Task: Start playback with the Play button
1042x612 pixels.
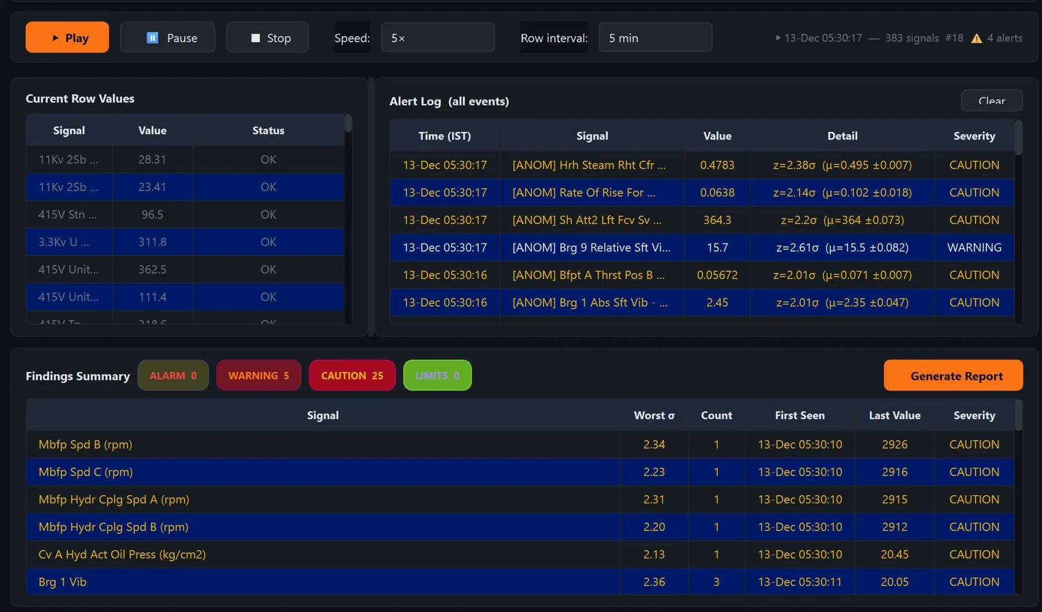Action: point(67,38)
